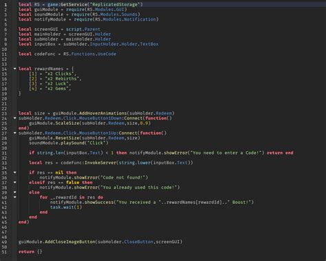Click 'task.wait(1)' on line 42

point(66,207)
